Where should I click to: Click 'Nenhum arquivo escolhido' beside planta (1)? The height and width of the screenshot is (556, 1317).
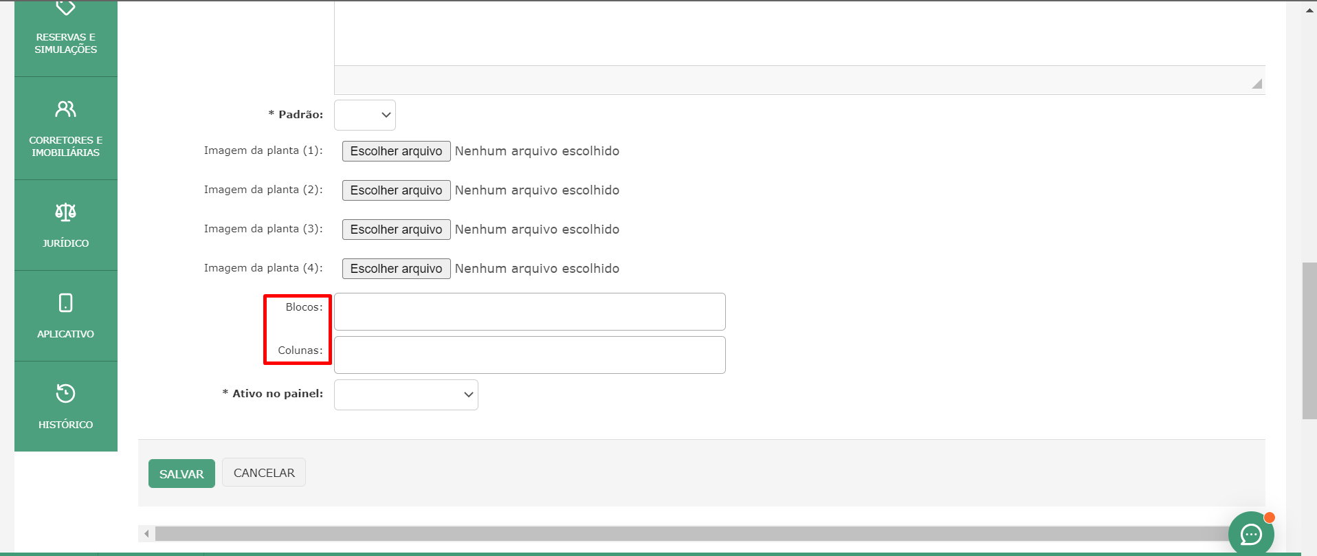537,151
